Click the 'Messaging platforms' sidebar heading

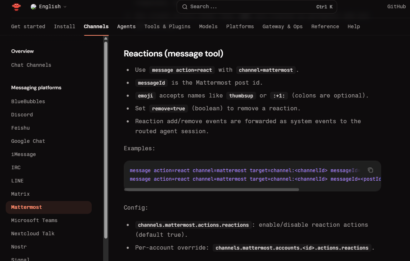coord(36,87)
